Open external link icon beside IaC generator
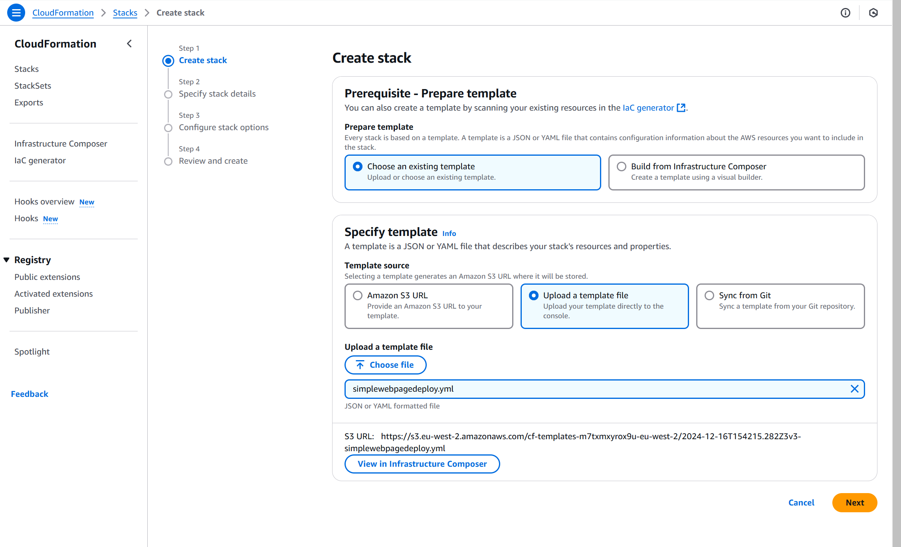Image resolution: width=901 pixels, height=547 pixels. (681, 108)
